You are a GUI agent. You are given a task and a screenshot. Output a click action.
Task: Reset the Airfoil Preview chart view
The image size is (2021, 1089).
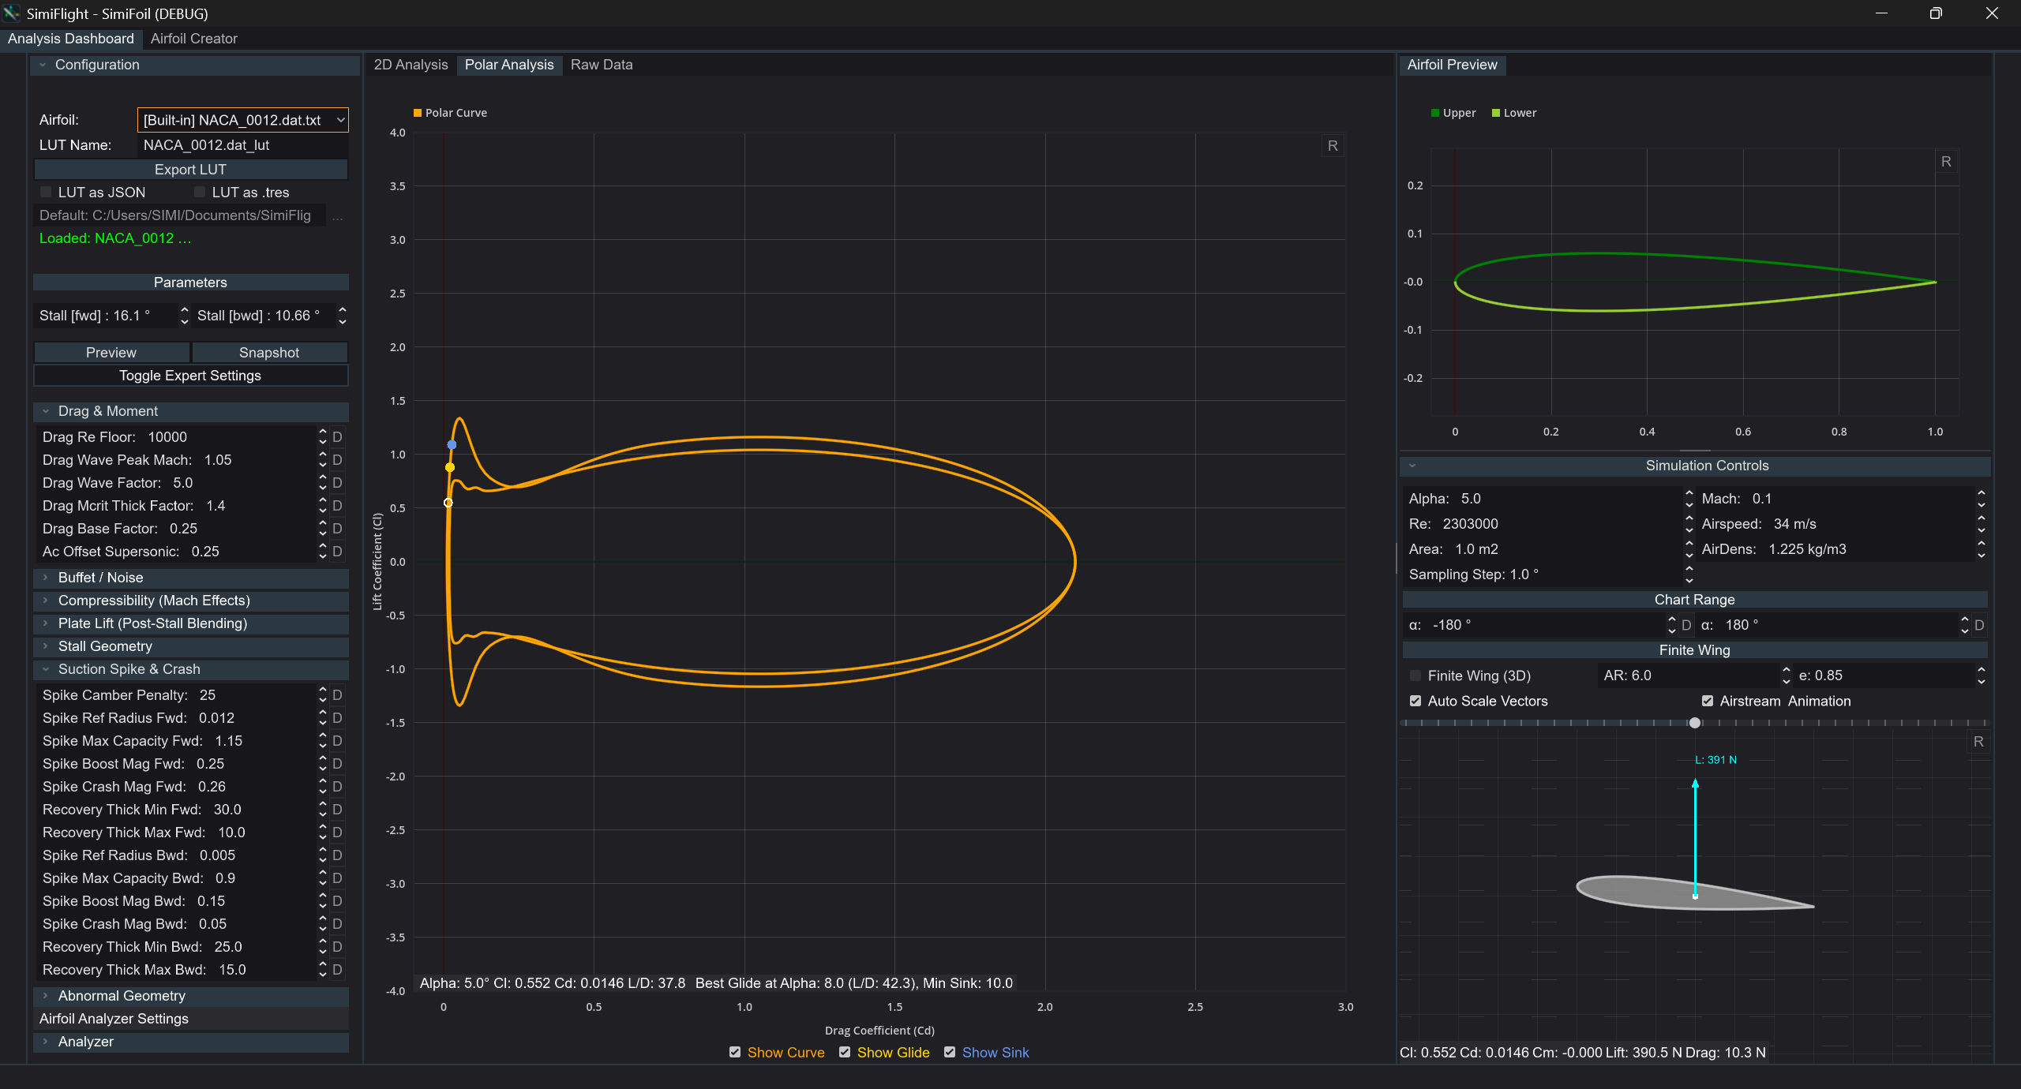pyautogui.click(x=1946, y=162)
